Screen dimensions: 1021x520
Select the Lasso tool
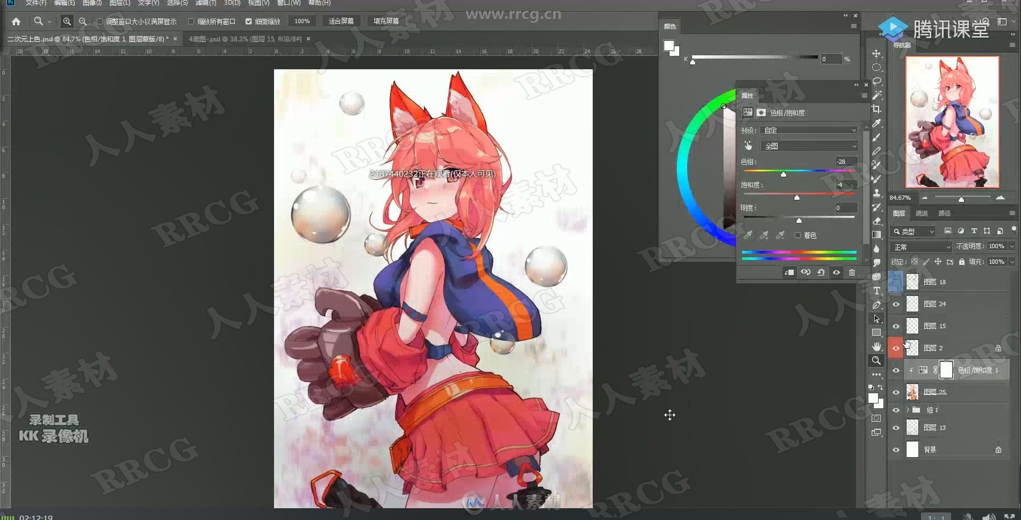876,82
